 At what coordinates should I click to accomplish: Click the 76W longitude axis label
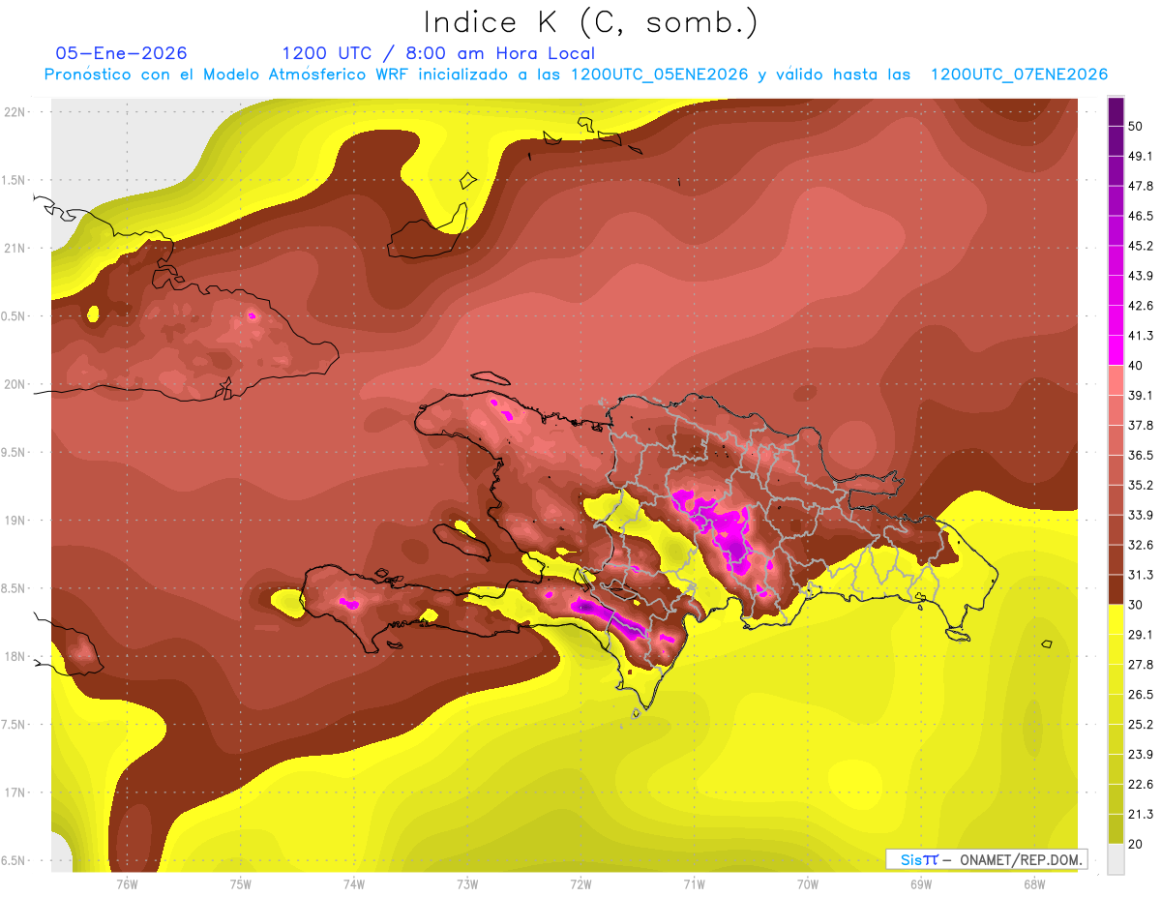click(127, 883)
